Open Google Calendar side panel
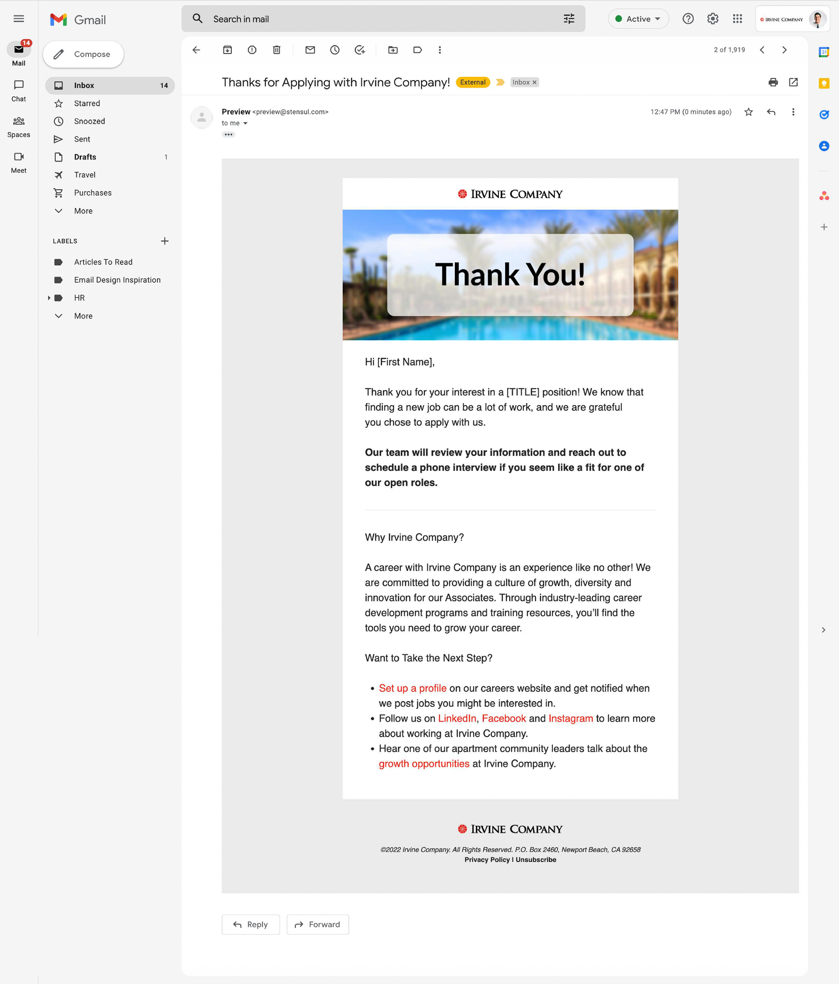This screenshot has height=984, width=839. tap(824, 52)
